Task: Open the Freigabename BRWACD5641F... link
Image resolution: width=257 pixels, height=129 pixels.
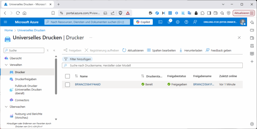Action: pyautogui.click(x=204, y=84)
